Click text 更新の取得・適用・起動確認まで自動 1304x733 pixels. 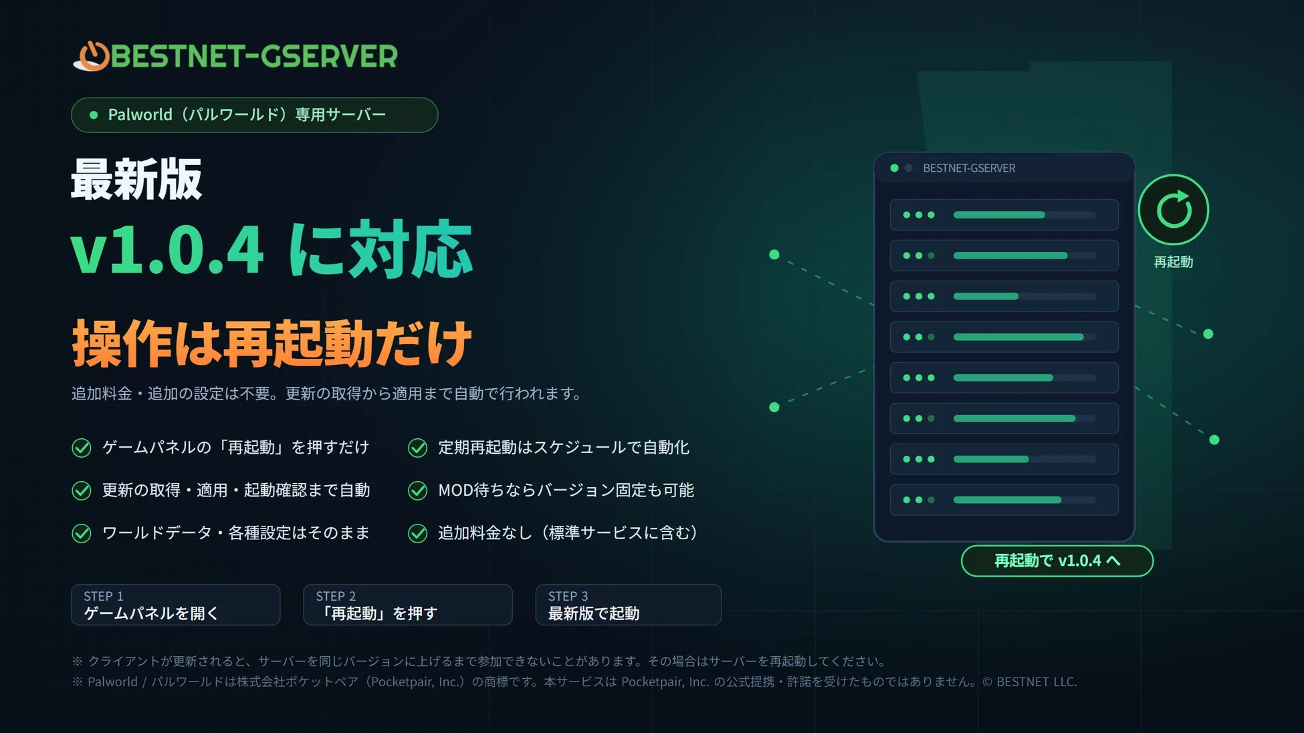tap(235, 490)
